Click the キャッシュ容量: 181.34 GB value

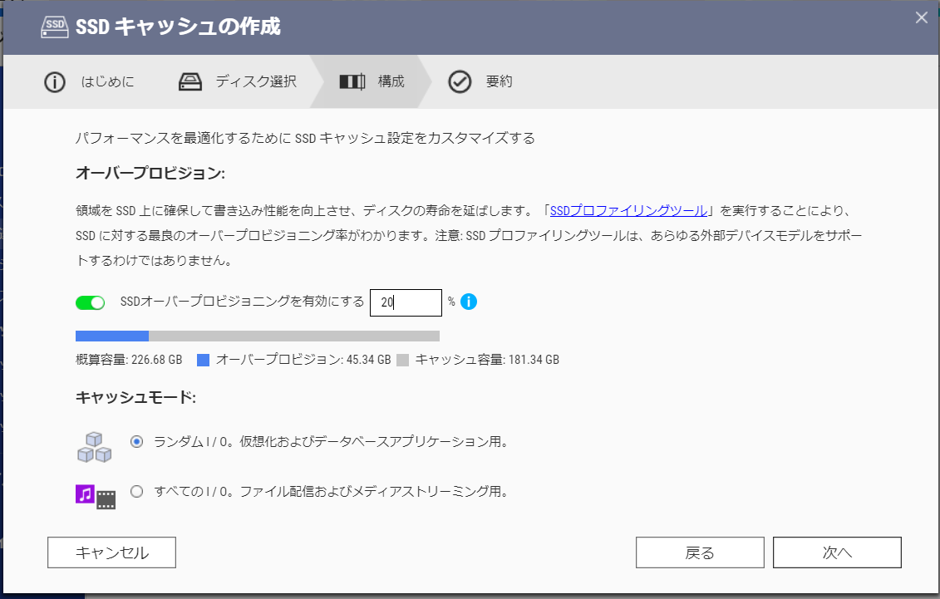[x=487, y=360]
